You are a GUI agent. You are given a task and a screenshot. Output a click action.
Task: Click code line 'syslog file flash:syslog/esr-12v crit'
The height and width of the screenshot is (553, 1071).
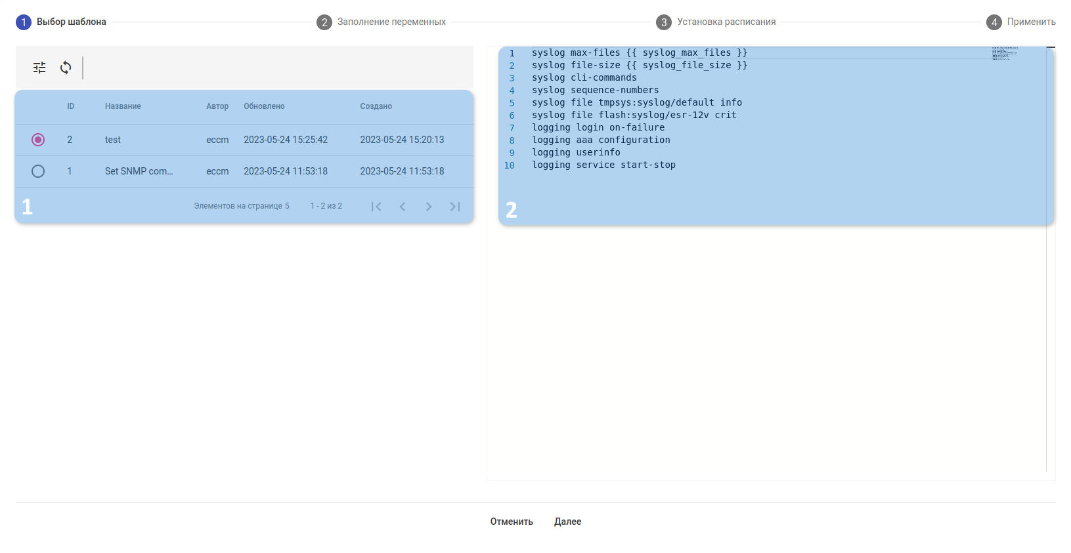(634, 115)
